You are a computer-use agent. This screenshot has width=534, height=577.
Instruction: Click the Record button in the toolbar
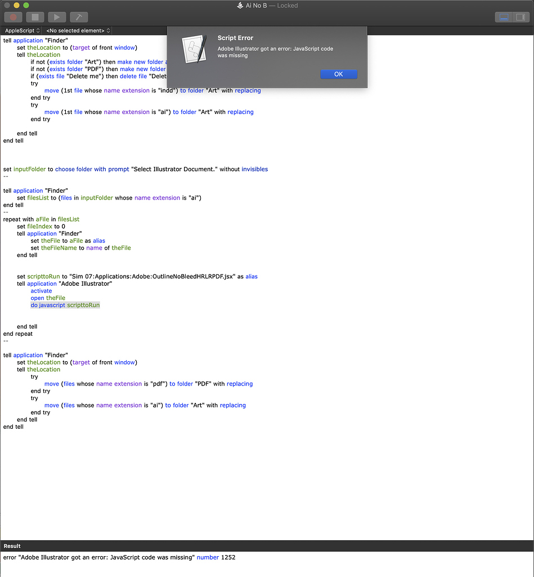click(x=14, y=17)
